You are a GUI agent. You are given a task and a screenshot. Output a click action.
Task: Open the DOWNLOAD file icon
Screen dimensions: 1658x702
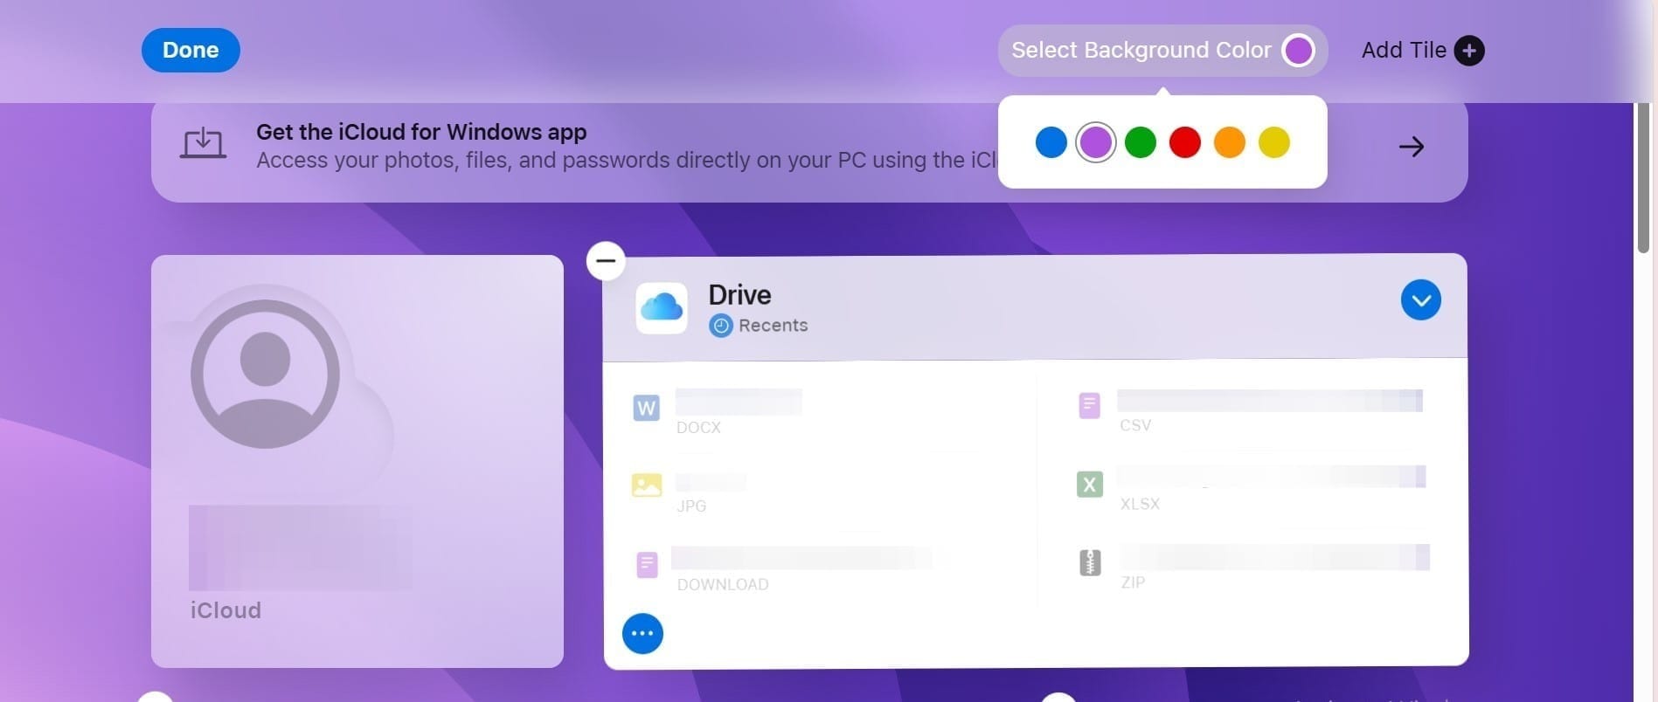(647, 565)
